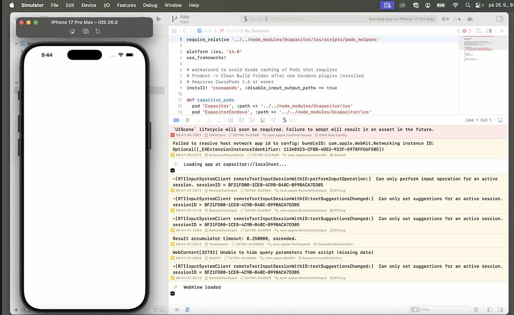The image size is (514, 315).
Task: Rotate the simulator using the rotate icon
Action: (x=98, y=32)
